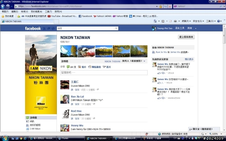Click the browser Forward arrow button
This screenshot has height=141, width=226.
pyautogui.click(x=8, y=6)
